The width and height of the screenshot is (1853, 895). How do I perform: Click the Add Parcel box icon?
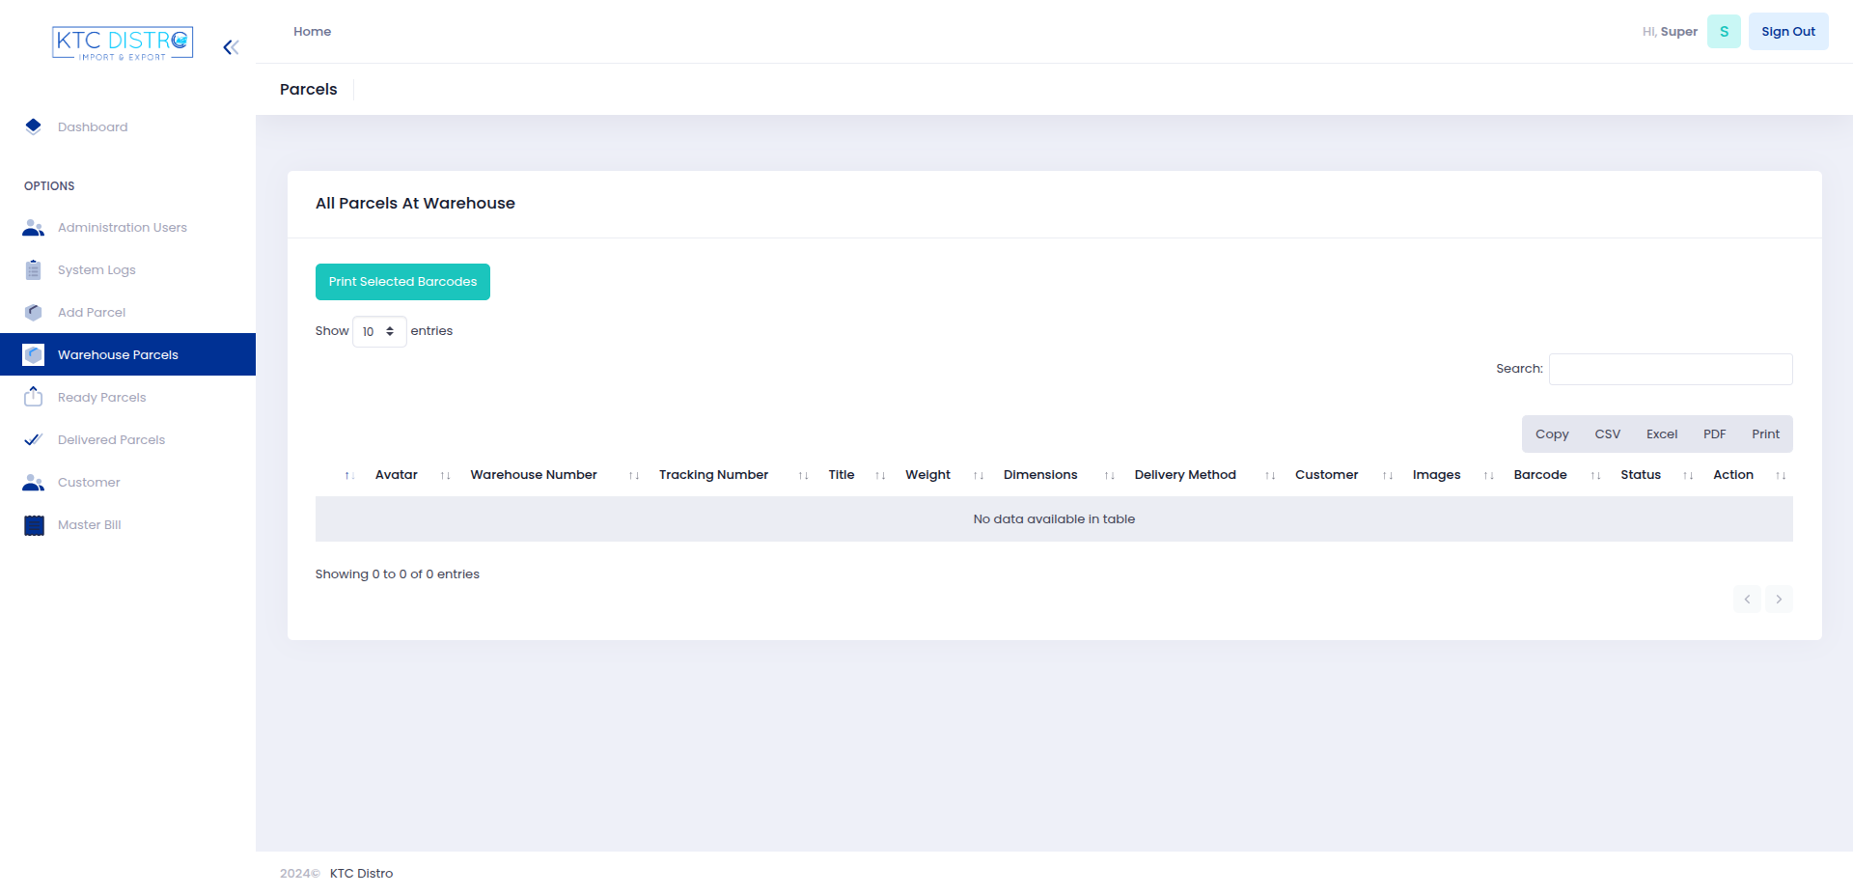[x=34, y=313]
